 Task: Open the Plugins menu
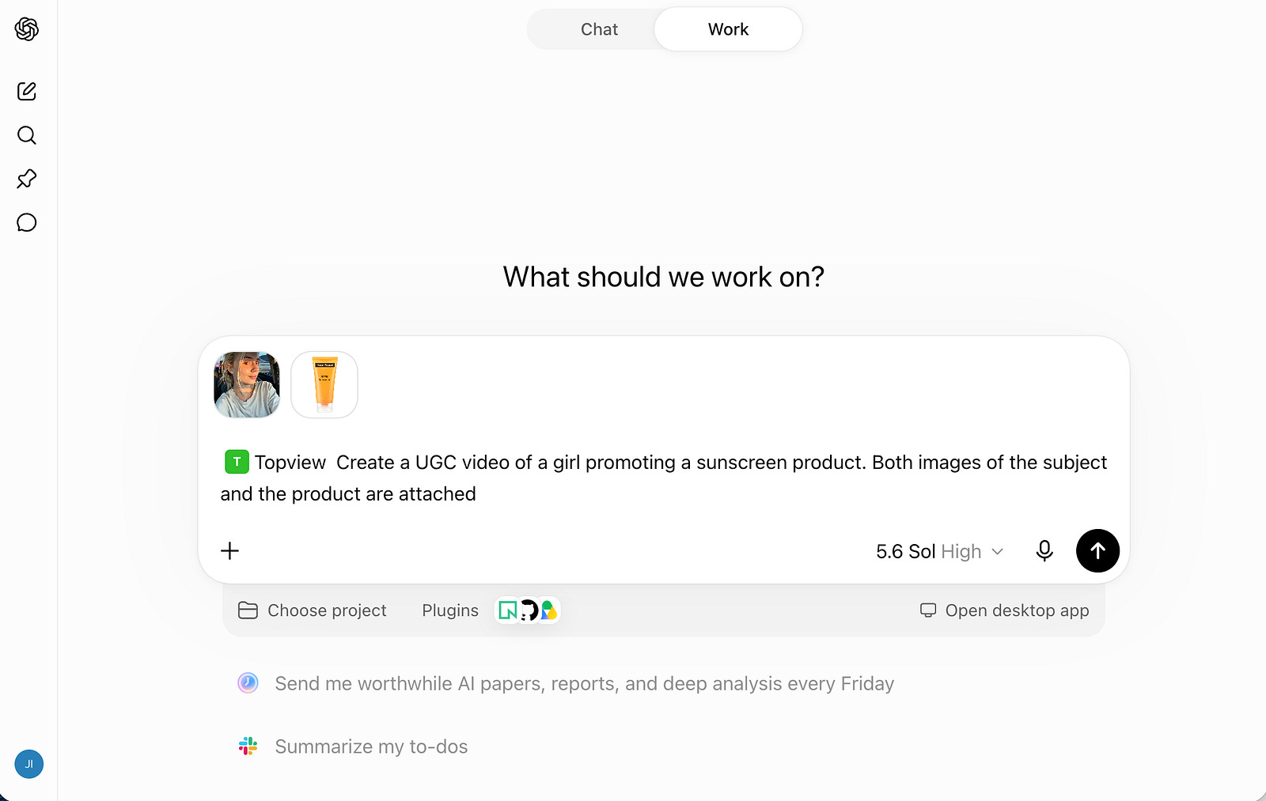pyautogui.click(x=450, y=610)
